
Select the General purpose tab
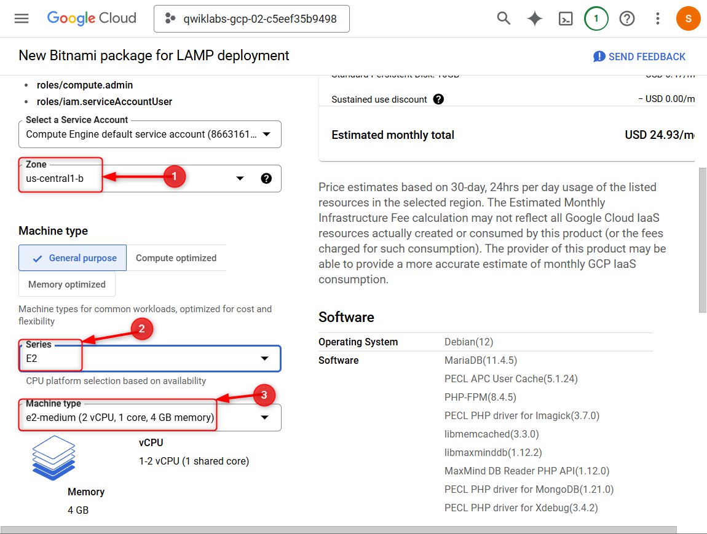click(x=73, y=257)
